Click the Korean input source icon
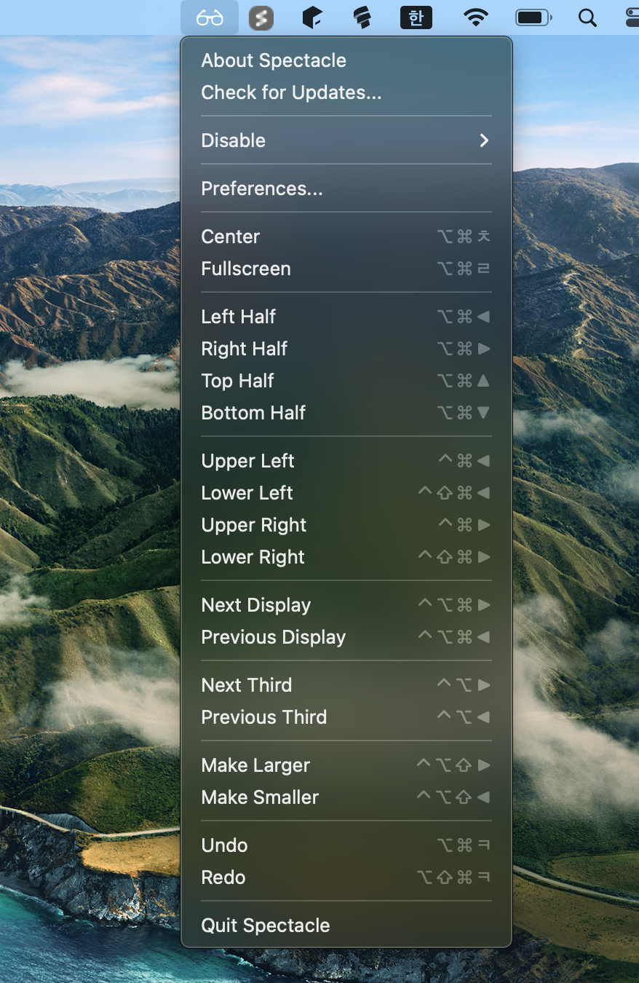The width and height of the screenshot is (639, 983). (416, 17)
